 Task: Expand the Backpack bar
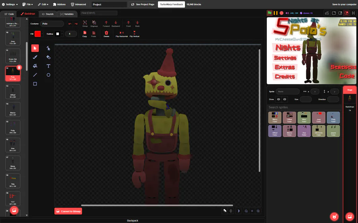[x=132, y=221]
